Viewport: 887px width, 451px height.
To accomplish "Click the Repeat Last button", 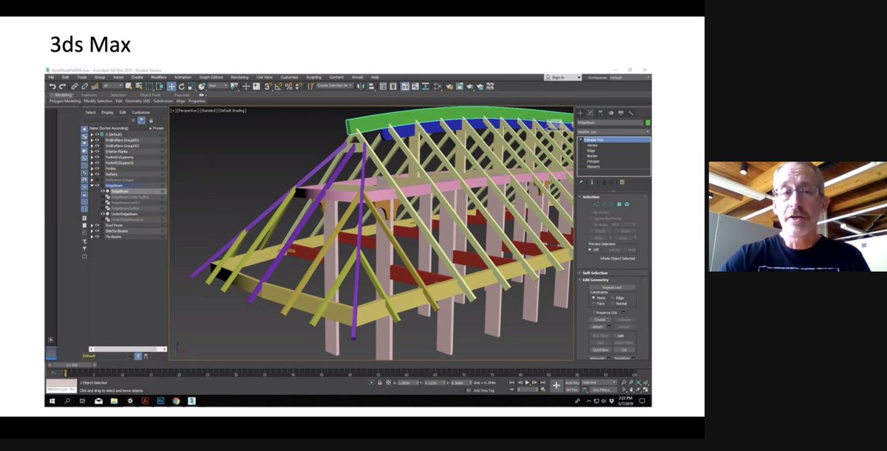I will click(613, 287).
